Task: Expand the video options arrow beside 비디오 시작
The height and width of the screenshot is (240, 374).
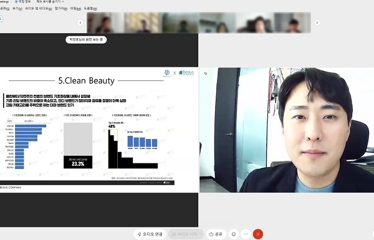Action: (x=201, y=234)
